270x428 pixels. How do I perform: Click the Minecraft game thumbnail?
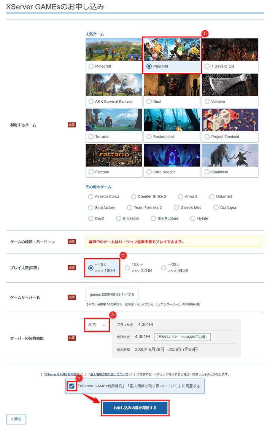[x=114, y=49]
